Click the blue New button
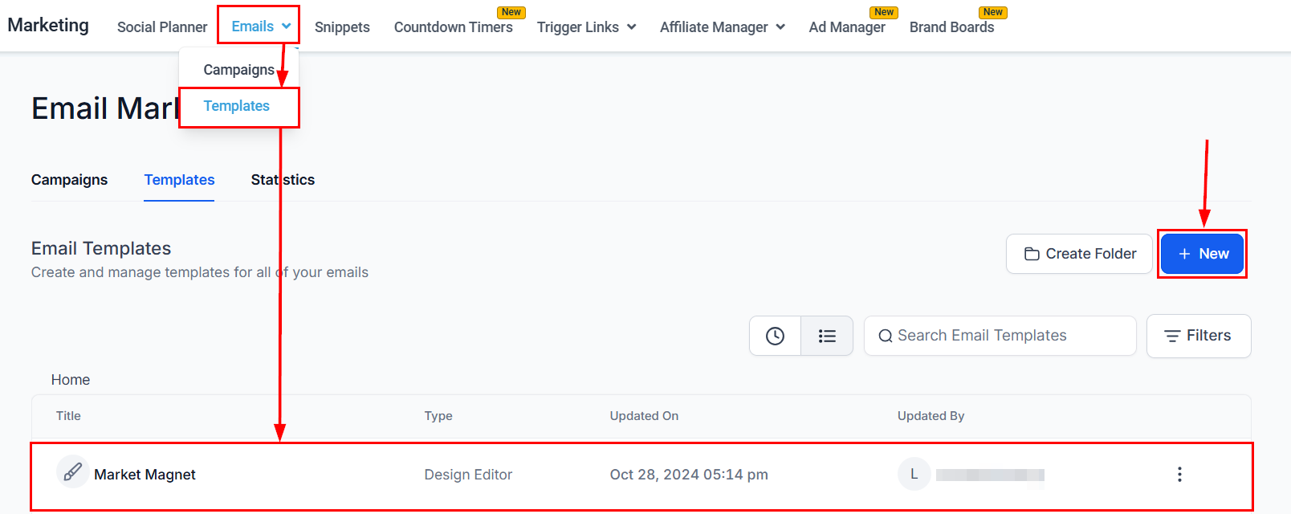Screen dimensions: 1291x514 click(1202, 254)
